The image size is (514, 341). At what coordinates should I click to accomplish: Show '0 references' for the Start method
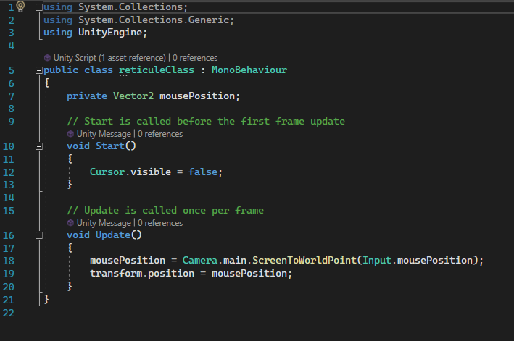pyautogui.click(x=159, y=134)
